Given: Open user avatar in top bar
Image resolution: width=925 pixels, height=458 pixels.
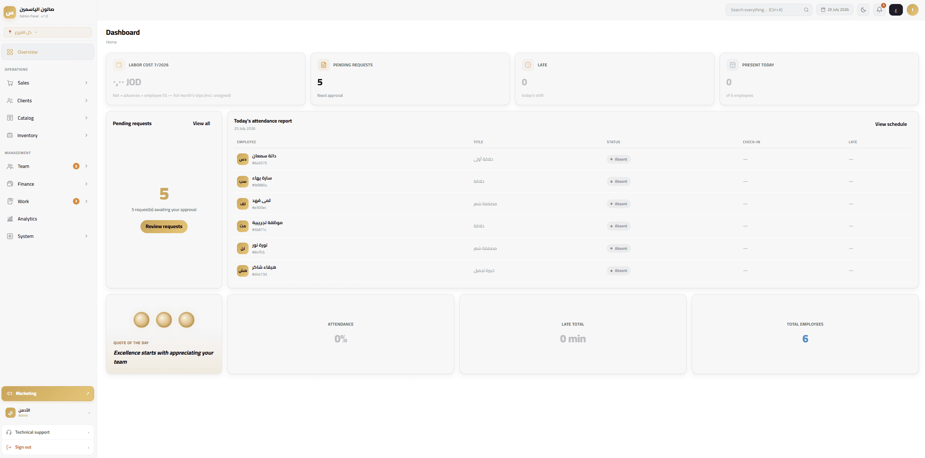Looking at the screenshot, I should pyautogui.click(x=912, y=10).
